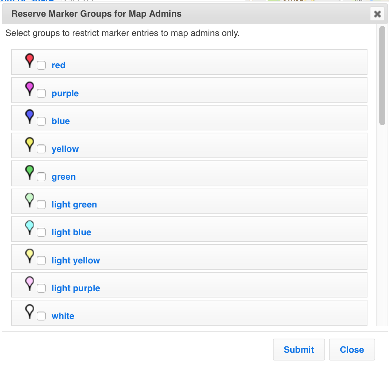Viewport: 389px width, 369px height.
Task: Enable the blue group checkbox
Action: click(x=41, y=121)
